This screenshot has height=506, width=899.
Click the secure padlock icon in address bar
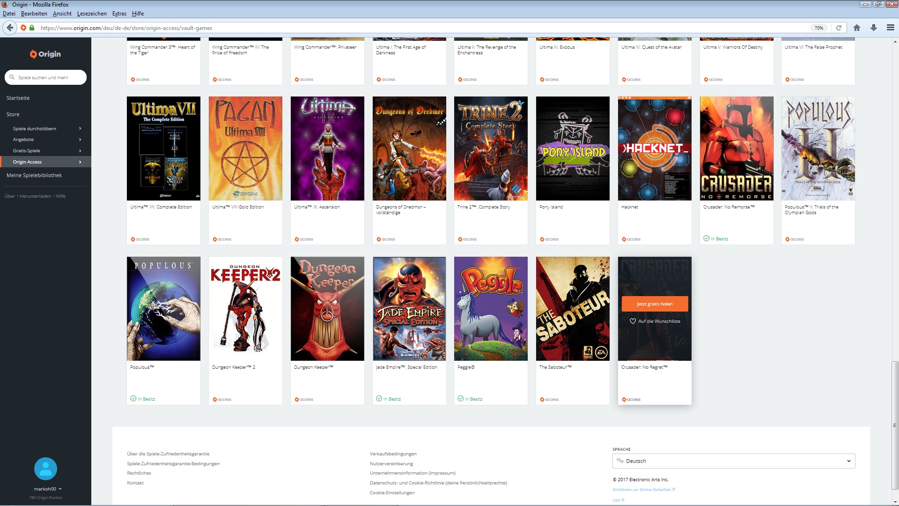click(32, 28)
